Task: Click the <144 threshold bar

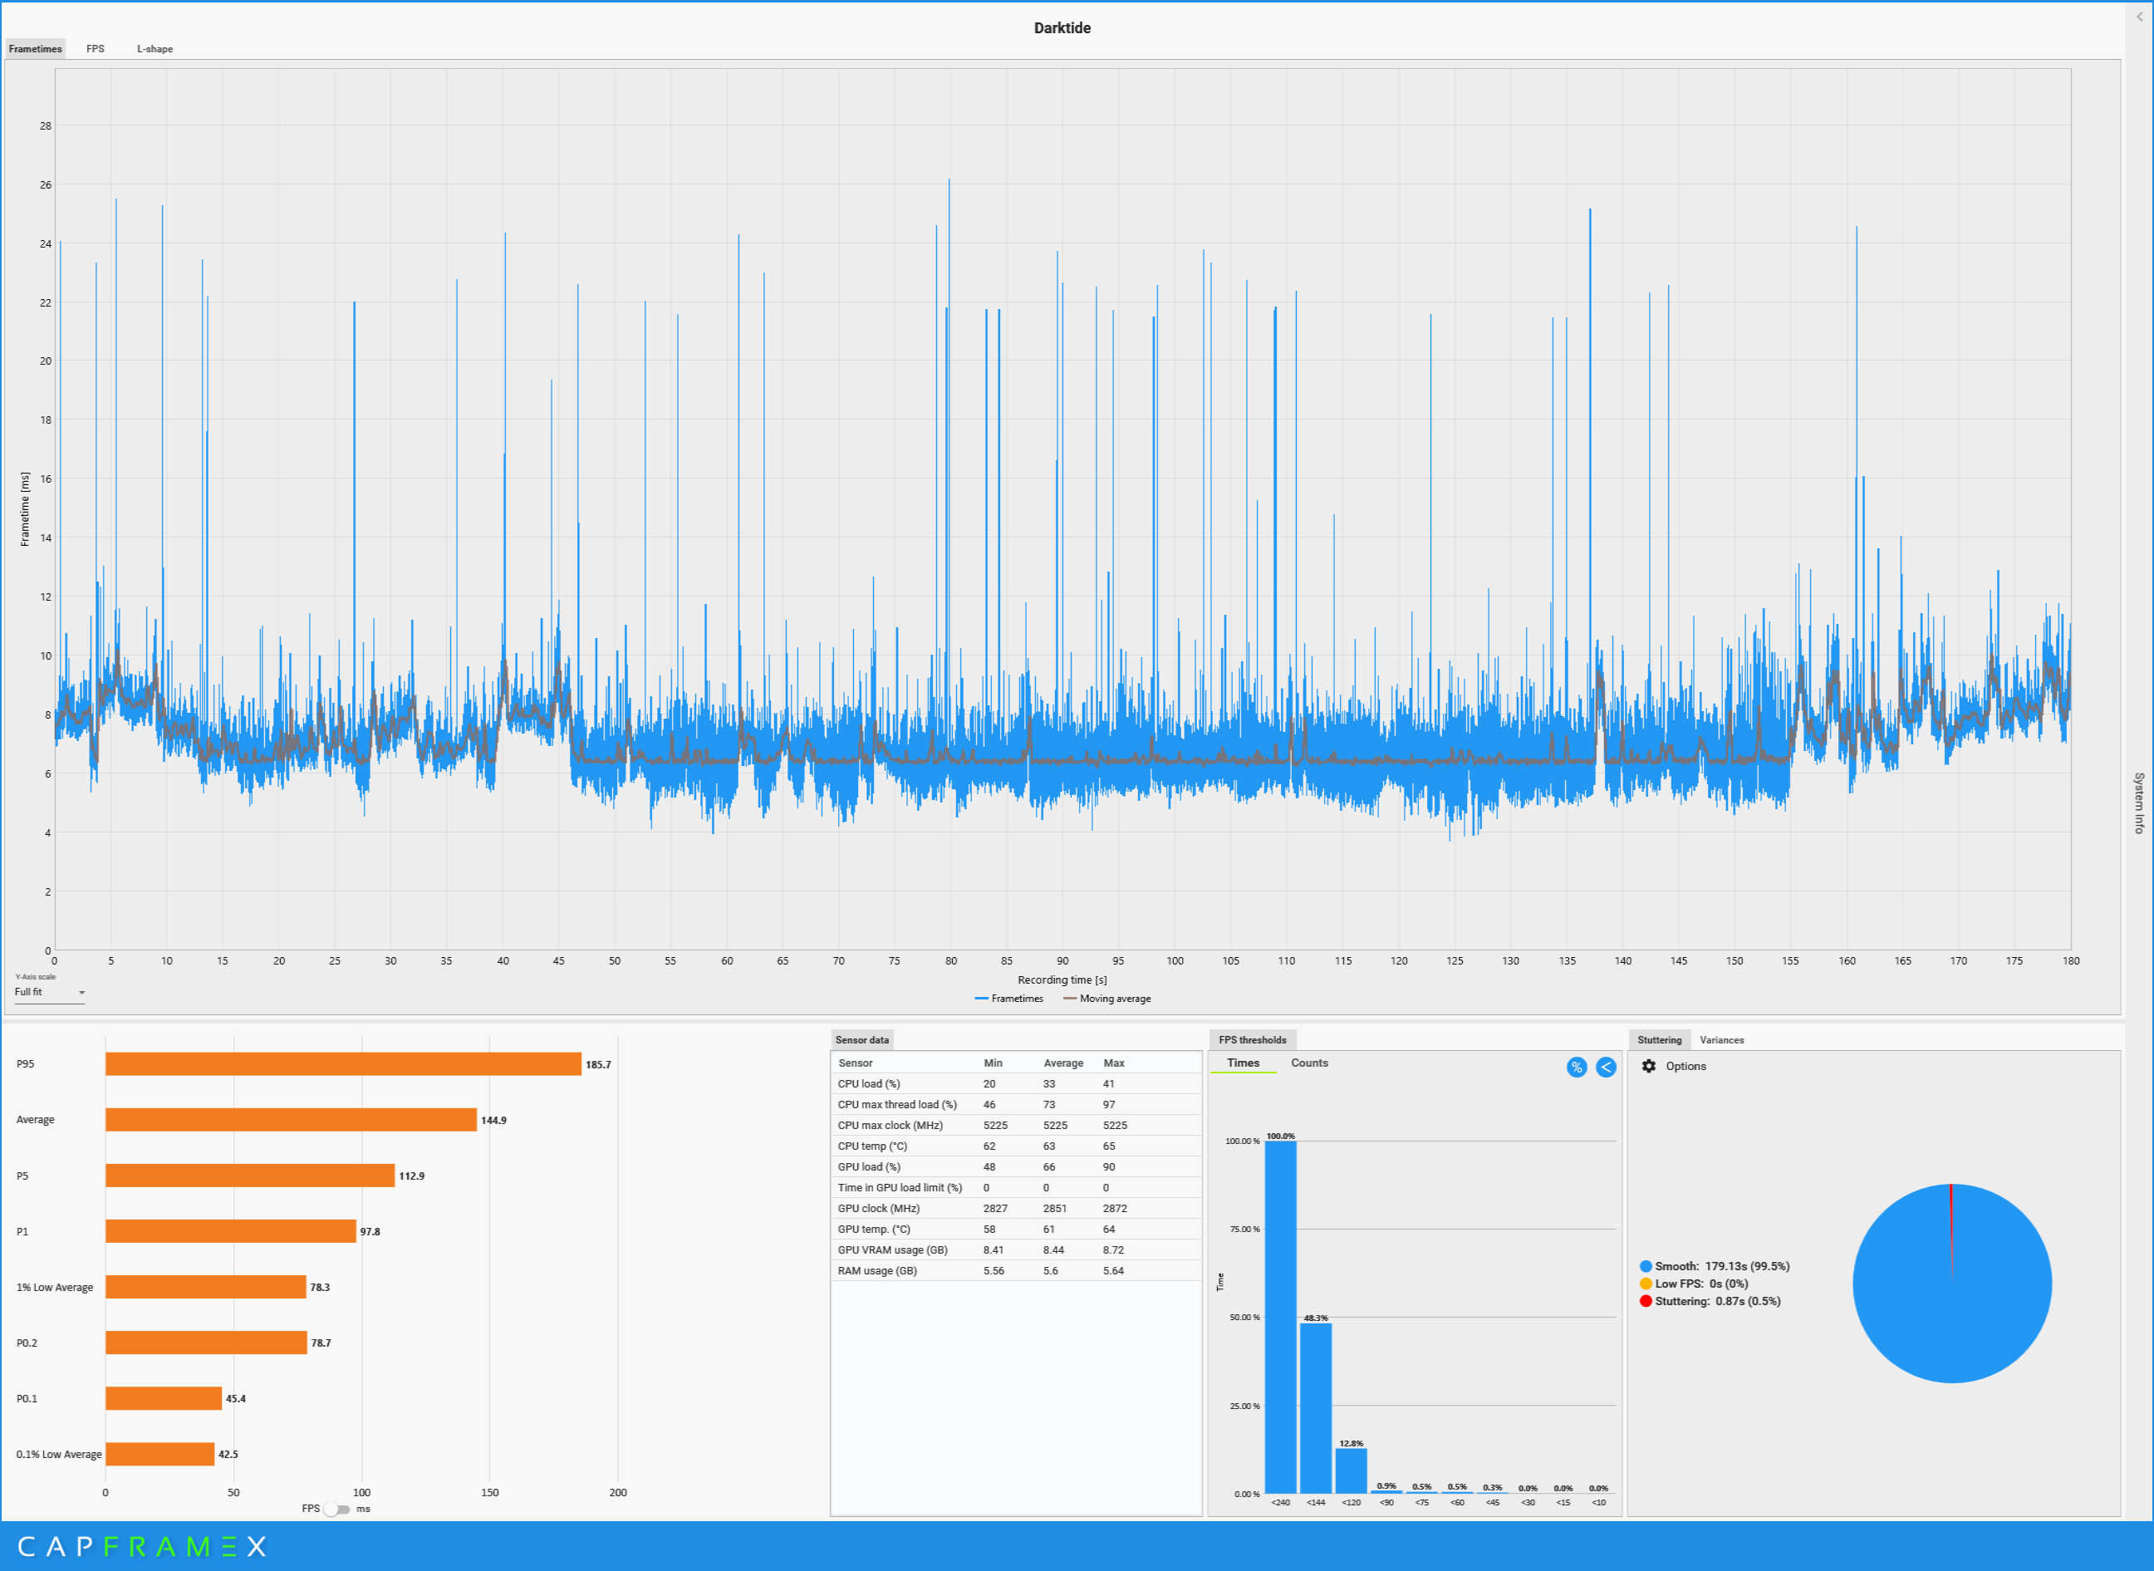Action: pyautogui.click(x=1316, y=1408)
